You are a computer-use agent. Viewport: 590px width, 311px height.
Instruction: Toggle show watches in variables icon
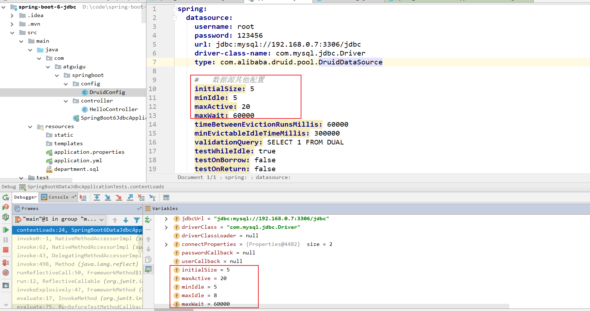coord(148,269)
